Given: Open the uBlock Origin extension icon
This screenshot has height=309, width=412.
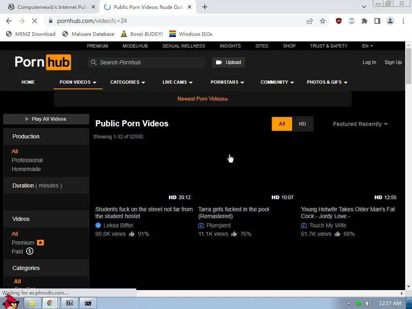Looking at the screenshot, I should point(339,21).
